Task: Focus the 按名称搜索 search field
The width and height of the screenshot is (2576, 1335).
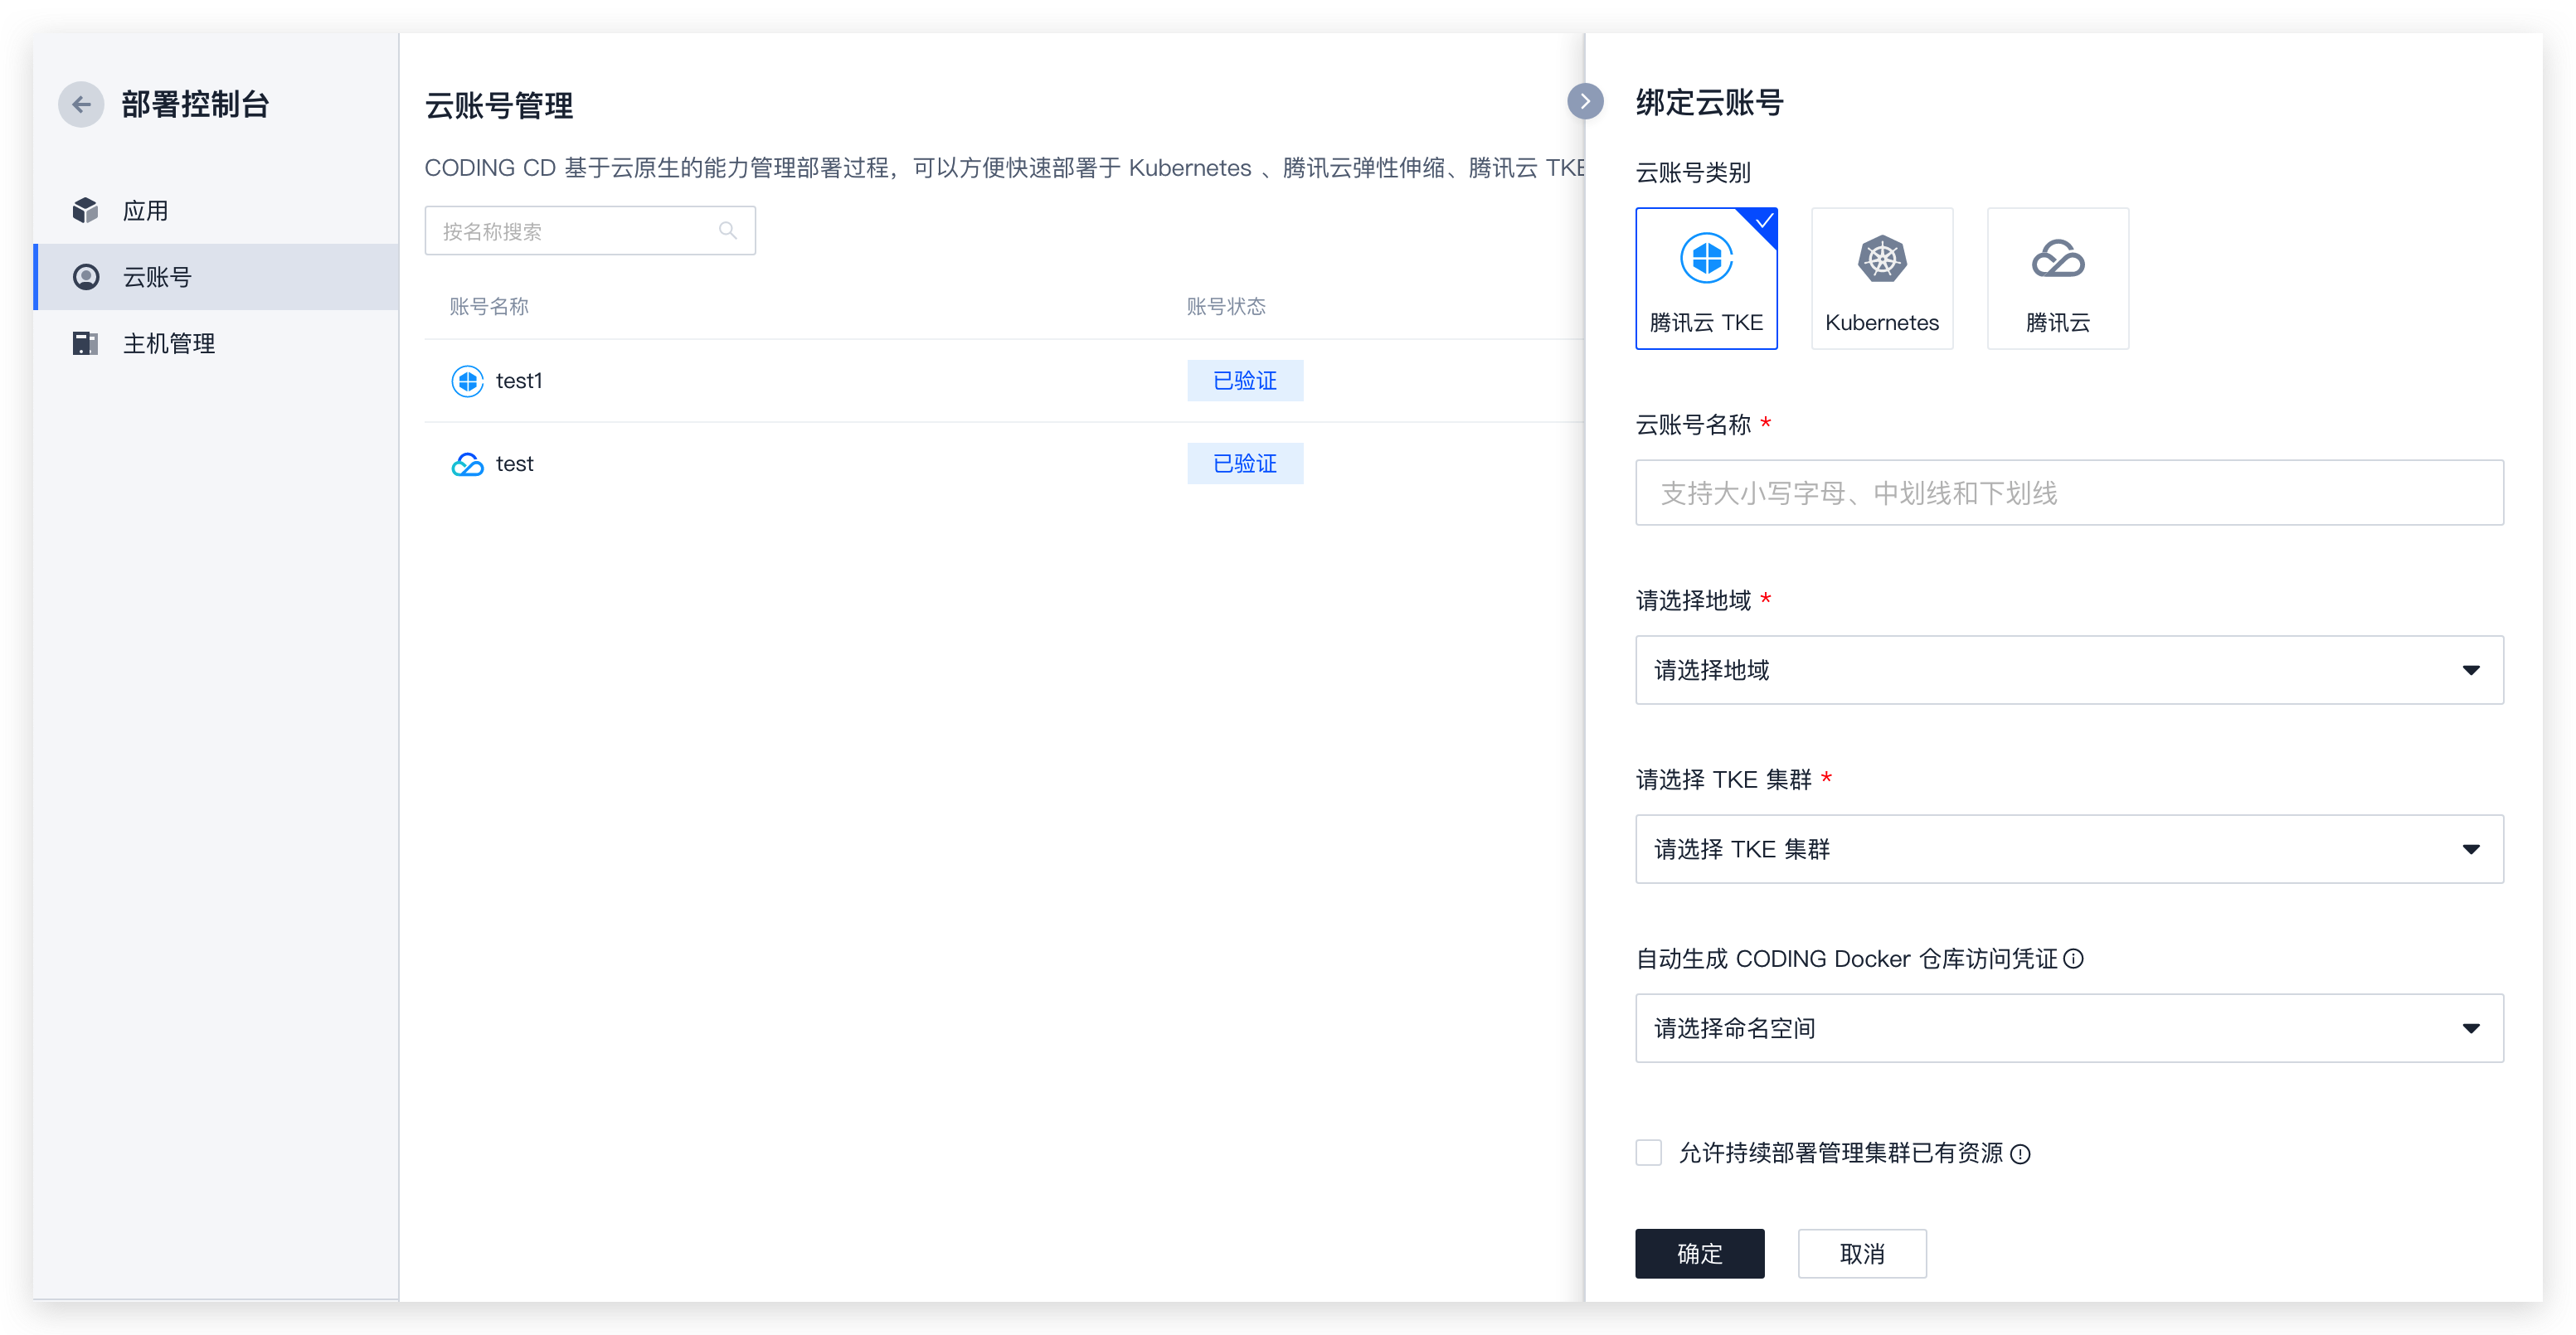Action: point(590,231)
